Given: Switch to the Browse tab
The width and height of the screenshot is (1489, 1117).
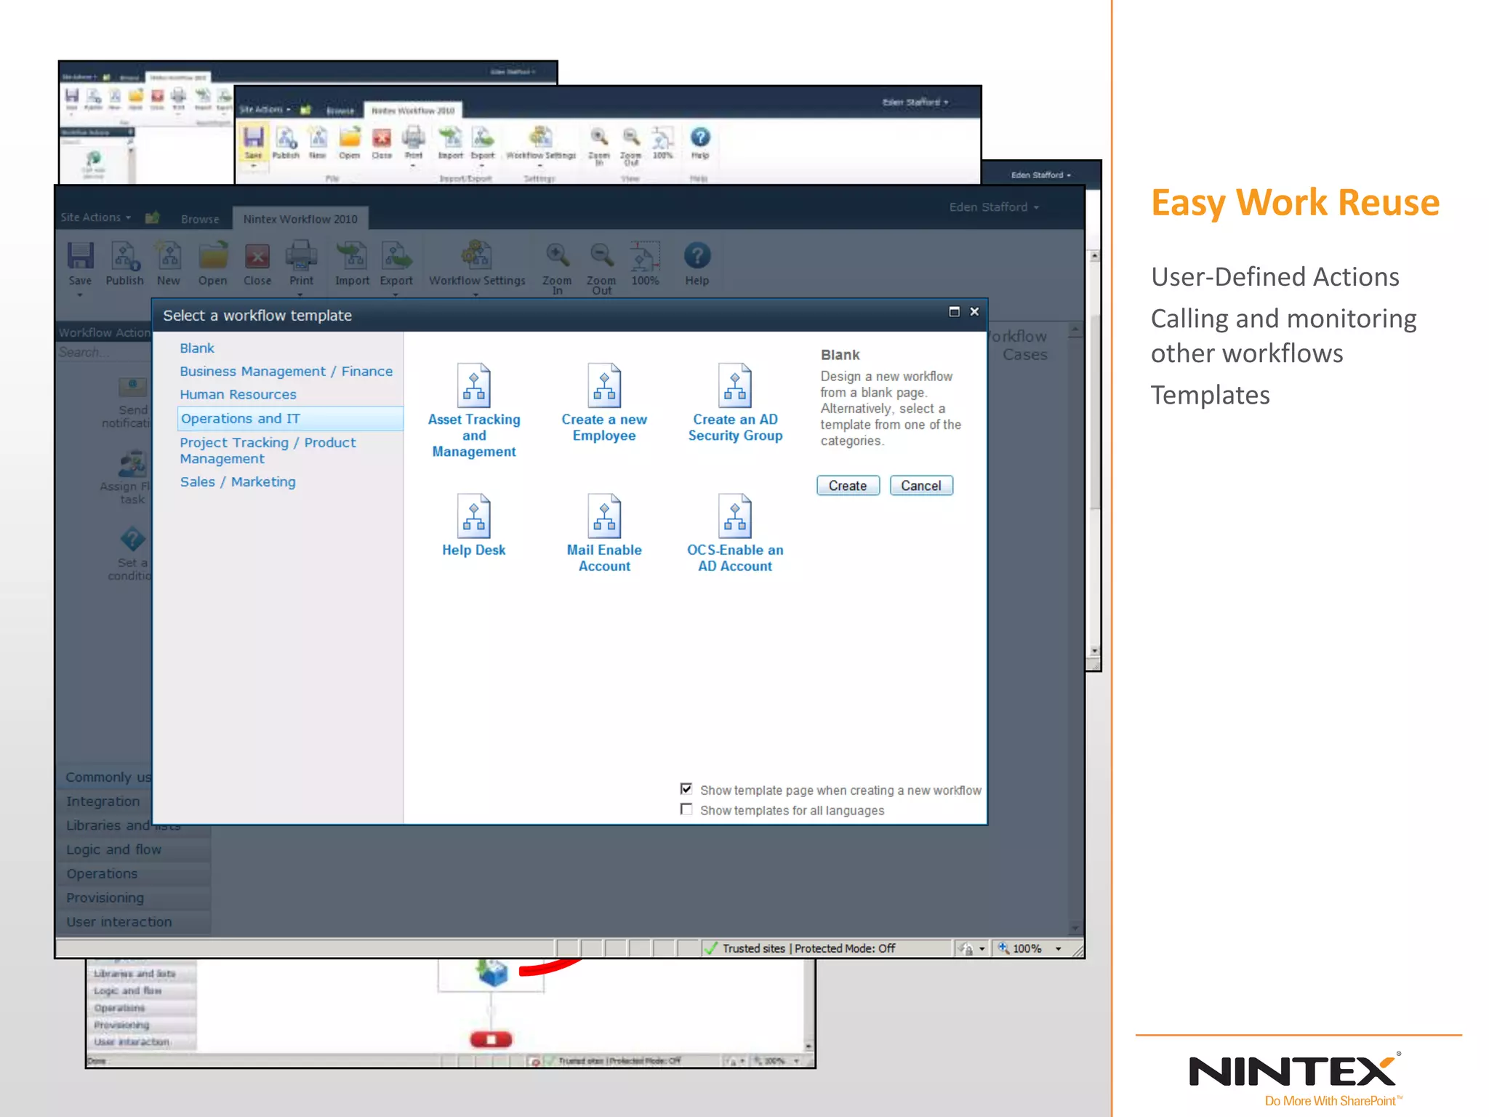Looking at the screenshot, I should (200, 219).
